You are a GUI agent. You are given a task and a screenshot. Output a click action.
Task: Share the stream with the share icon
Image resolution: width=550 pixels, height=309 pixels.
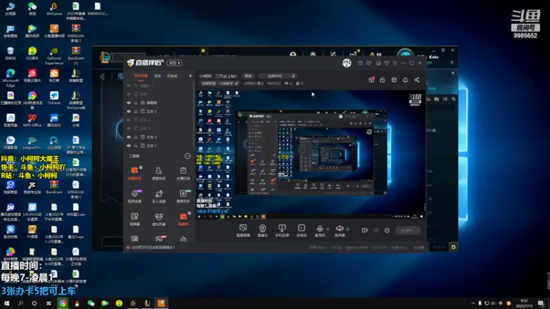coord(417,80)
